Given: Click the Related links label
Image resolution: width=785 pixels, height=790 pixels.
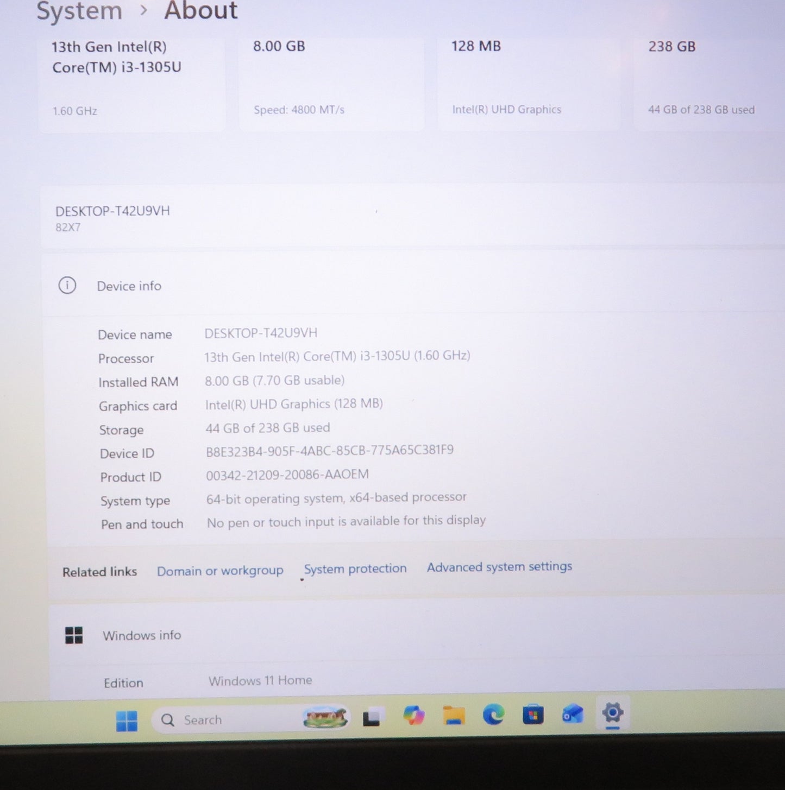Looking at the screenshot, I should (x=100, y=572).
